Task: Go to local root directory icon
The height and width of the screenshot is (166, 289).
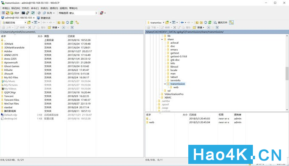Action: coord(63,22)
